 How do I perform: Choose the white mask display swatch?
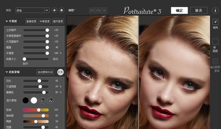pos(34,101)
